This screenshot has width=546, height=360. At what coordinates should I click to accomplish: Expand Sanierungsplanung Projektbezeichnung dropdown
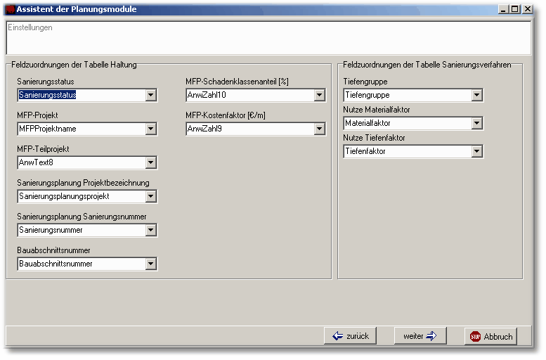point(150,196)
